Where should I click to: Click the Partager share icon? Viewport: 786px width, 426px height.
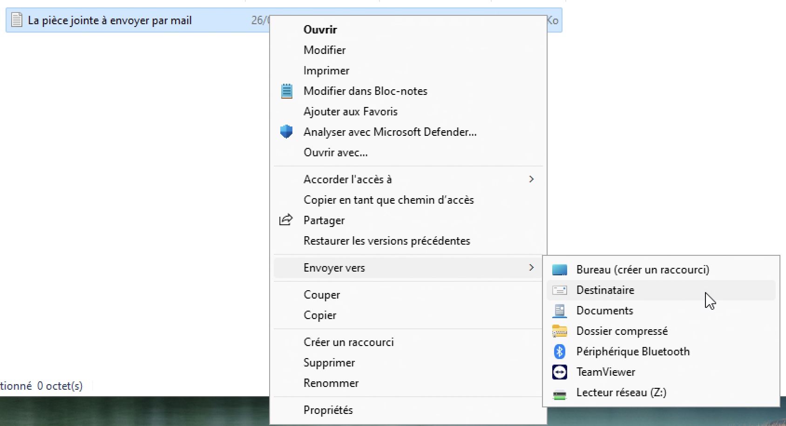286,220
